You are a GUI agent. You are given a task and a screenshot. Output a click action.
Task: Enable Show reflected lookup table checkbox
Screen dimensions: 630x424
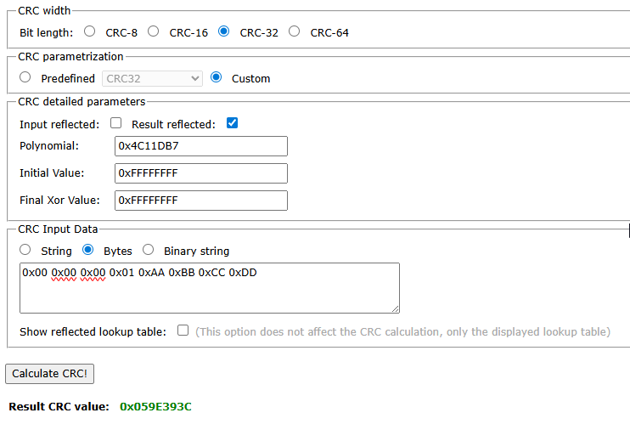[183, 331]
